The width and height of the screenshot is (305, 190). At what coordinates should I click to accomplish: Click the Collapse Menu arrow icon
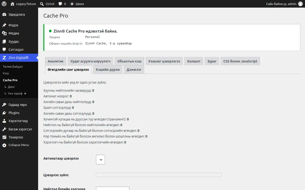(x=4, y=145)
